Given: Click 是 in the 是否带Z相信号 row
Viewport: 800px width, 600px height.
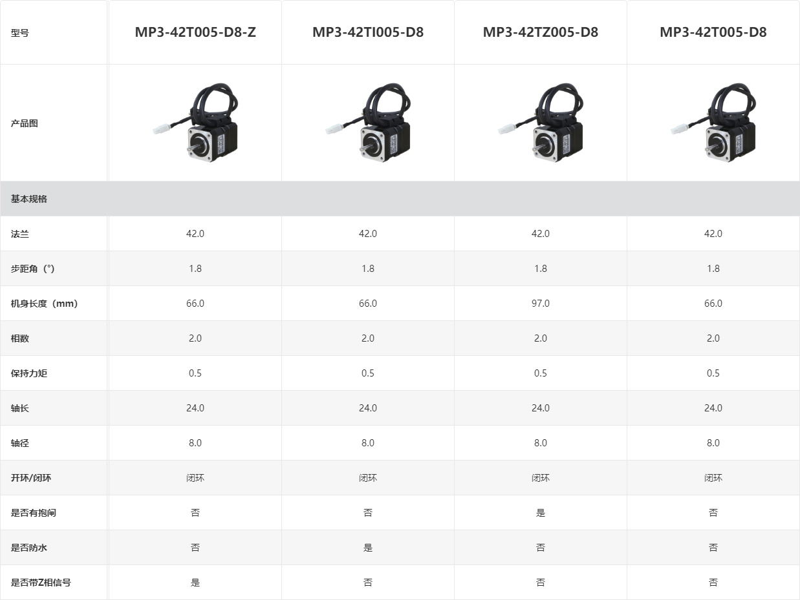Looking at the screenshot, I should 195,583.
